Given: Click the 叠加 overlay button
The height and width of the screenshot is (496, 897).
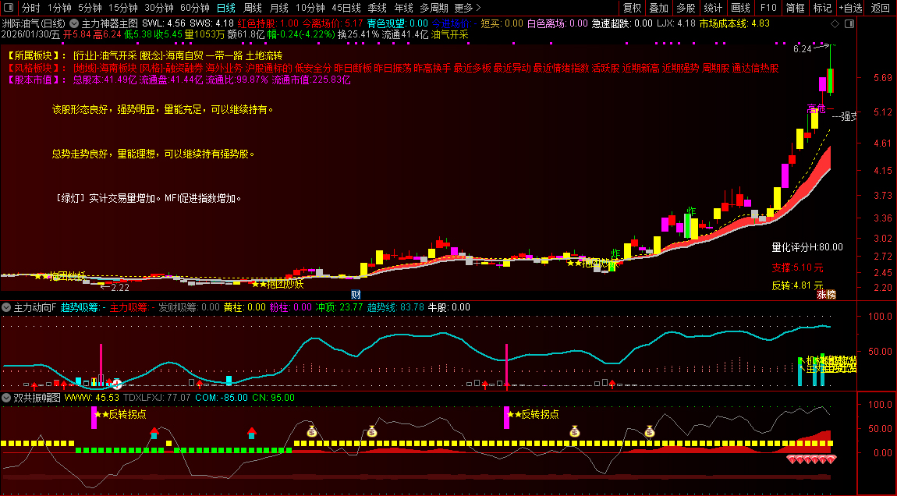Looking at the screenshot, I should coord(659,8).
